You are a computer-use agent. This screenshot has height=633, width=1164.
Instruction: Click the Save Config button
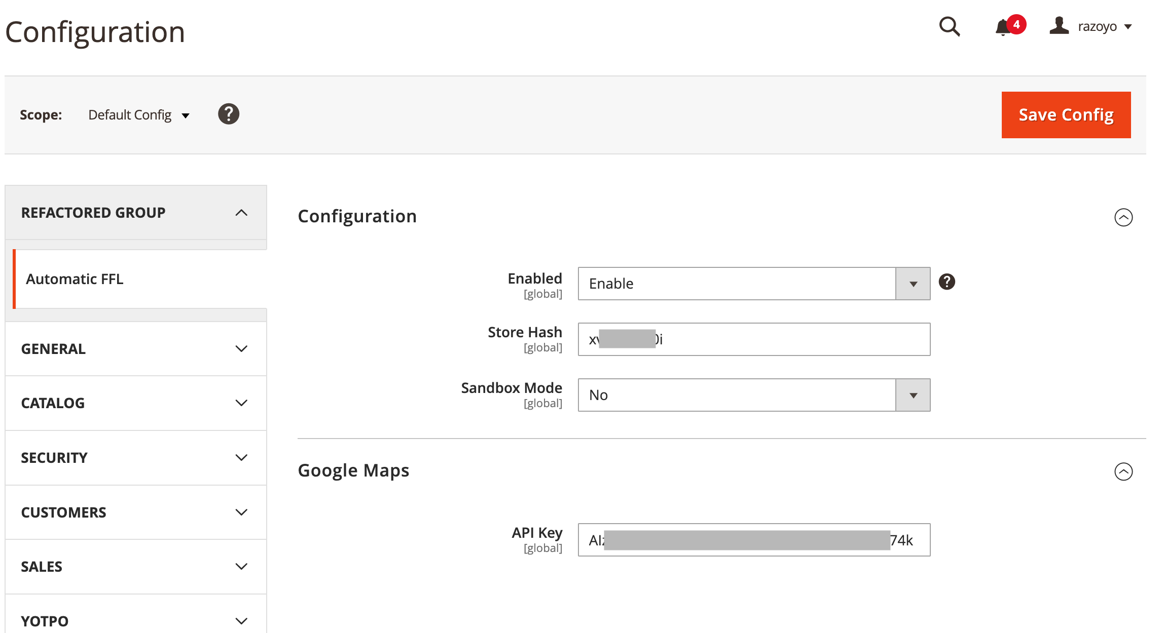1066,115
